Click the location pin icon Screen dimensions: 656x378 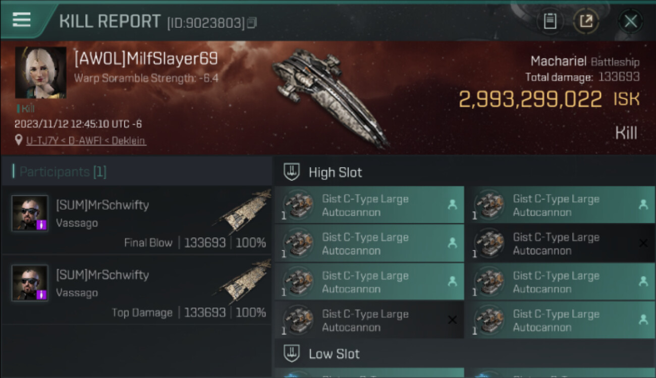pyautogui.click(x=19, y=140)
